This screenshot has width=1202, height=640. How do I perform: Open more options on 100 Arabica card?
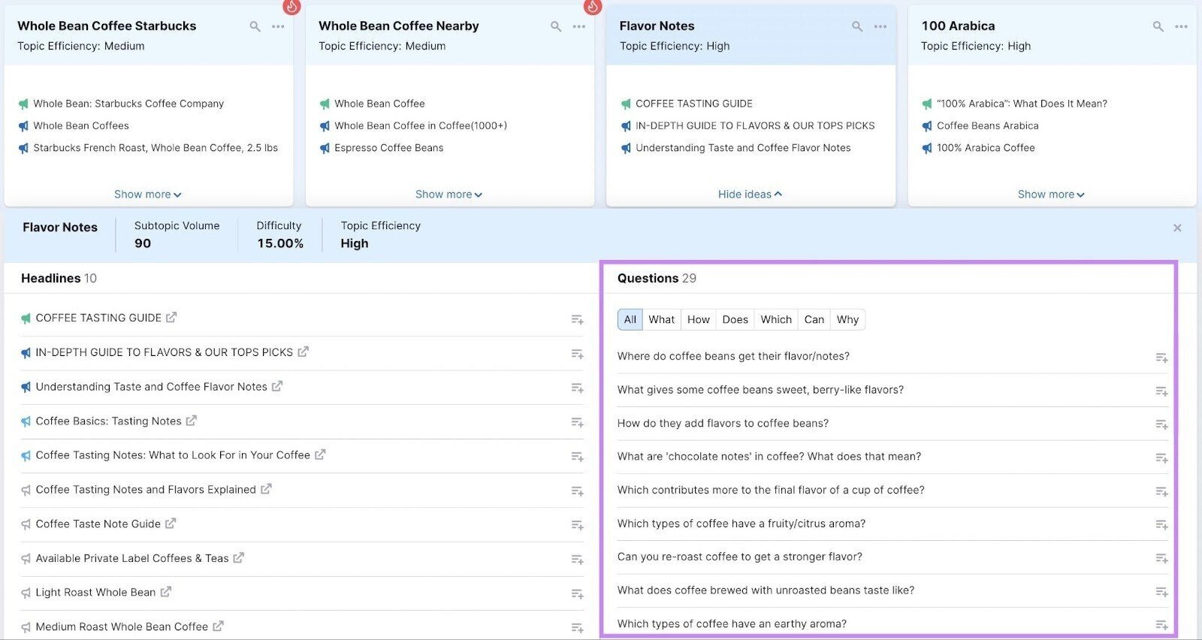click(1182, 26)
